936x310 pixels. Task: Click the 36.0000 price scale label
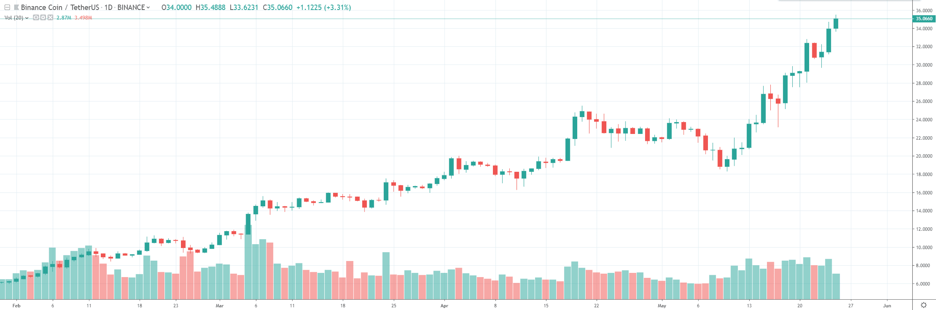[x=924, y=10]
